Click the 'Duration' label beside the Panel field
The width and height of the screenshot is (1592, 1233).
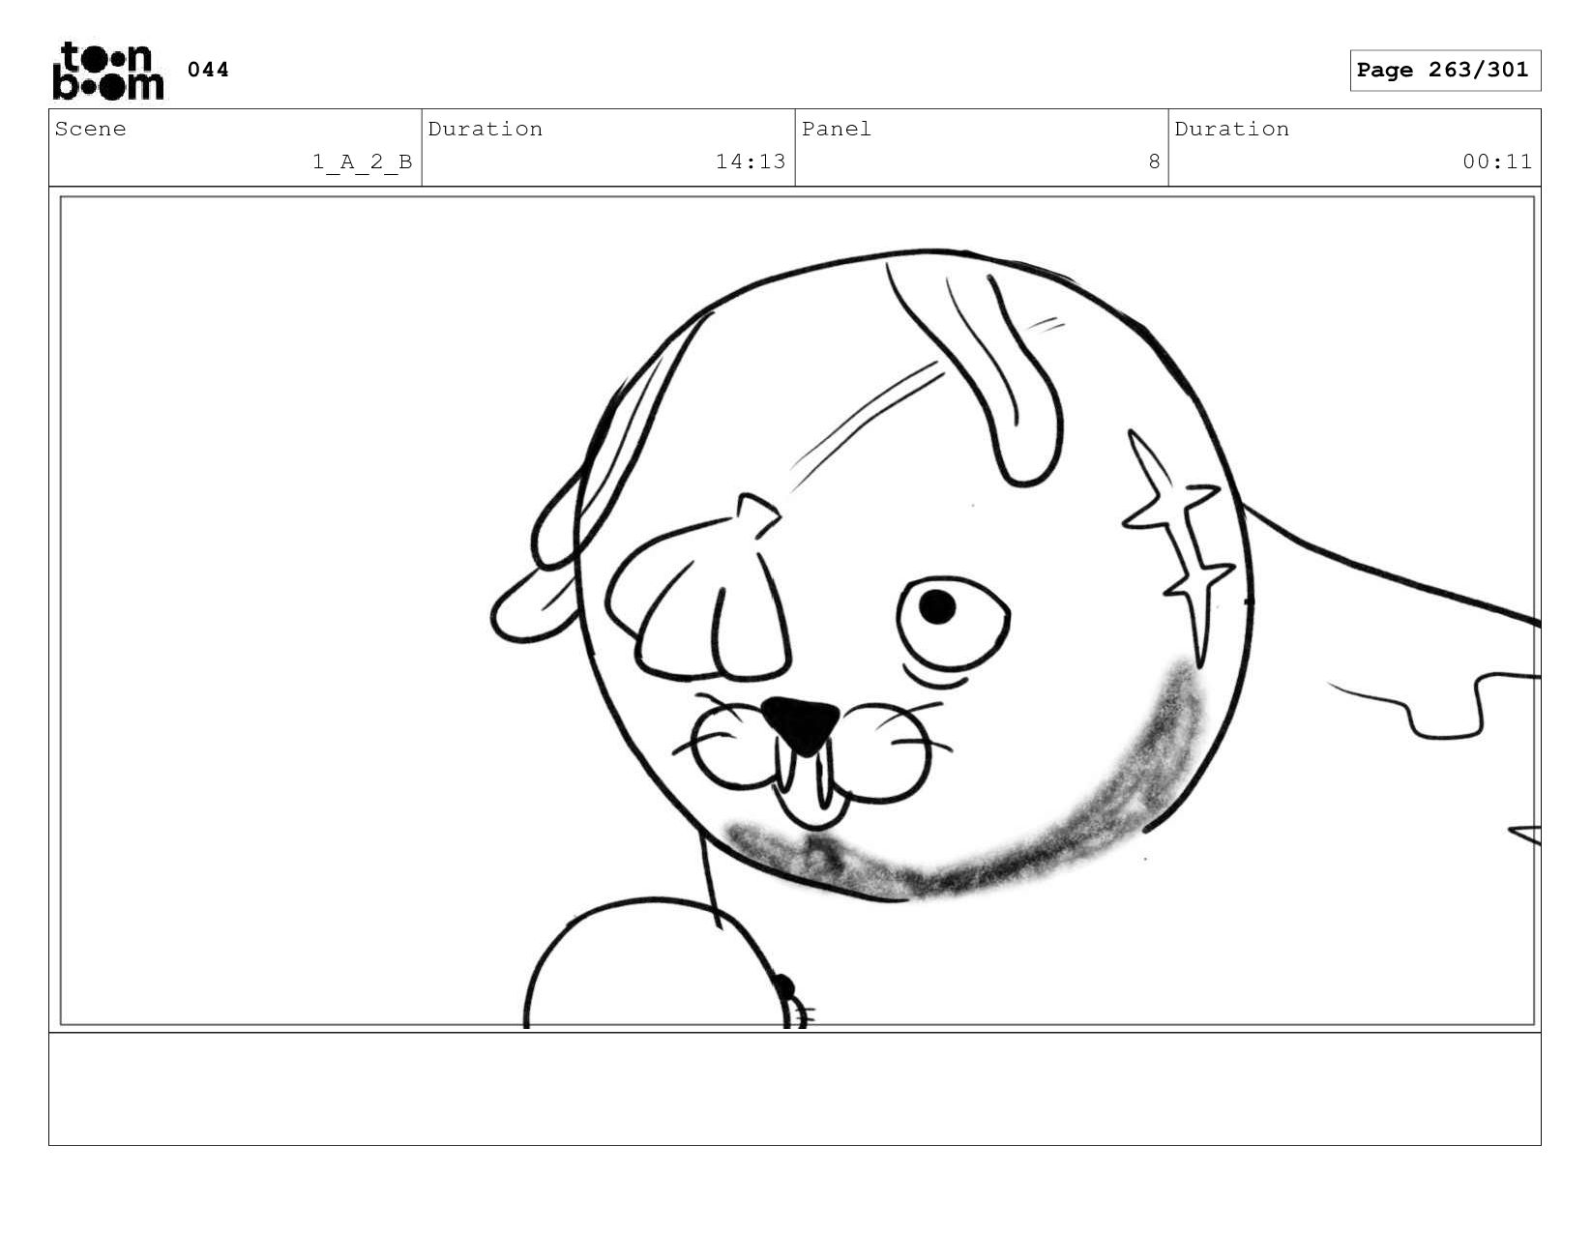coord(1231,129)
